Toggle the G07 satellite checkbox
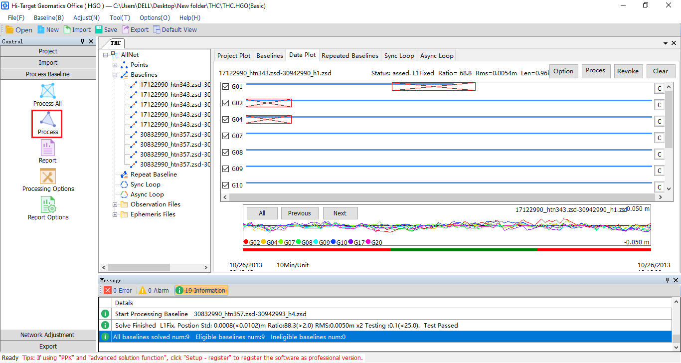This screenshot has width=681, height=363. click(x=225, y=136)
